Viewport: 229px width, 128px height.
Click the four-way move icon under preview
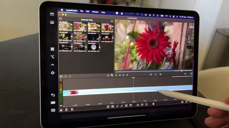(x=127, y=75)
